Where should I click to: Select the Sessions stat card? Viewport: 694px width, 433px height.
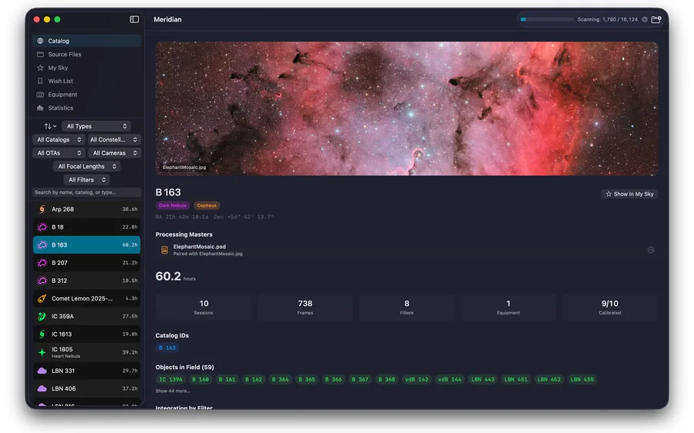204,307
